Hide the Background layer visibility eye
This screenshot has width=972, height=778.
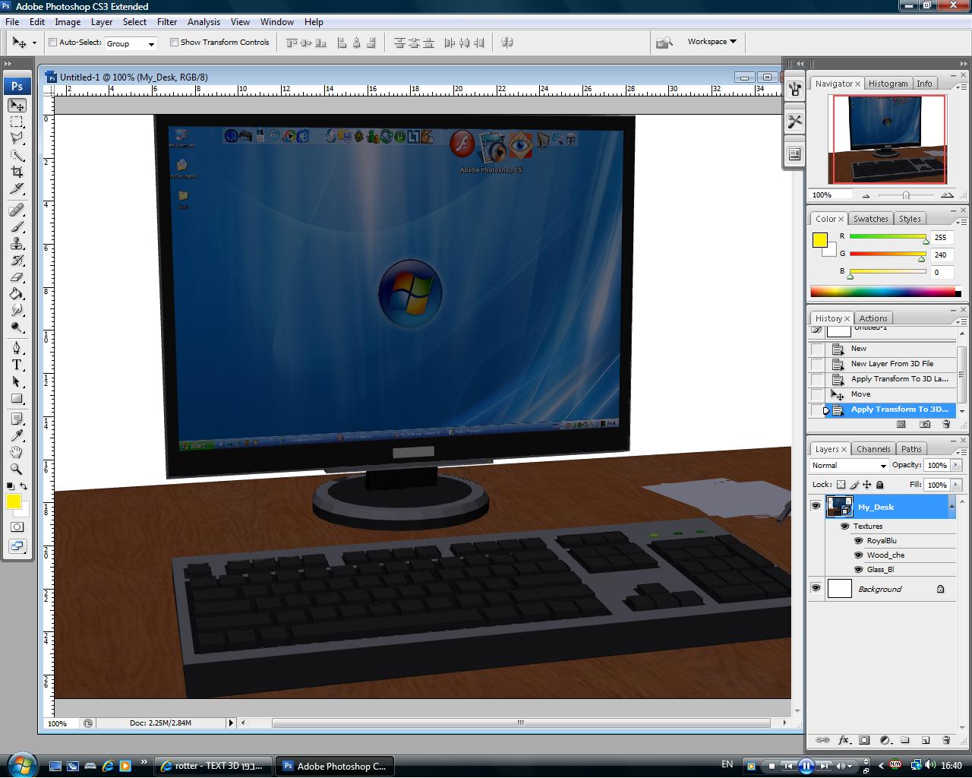816,589
